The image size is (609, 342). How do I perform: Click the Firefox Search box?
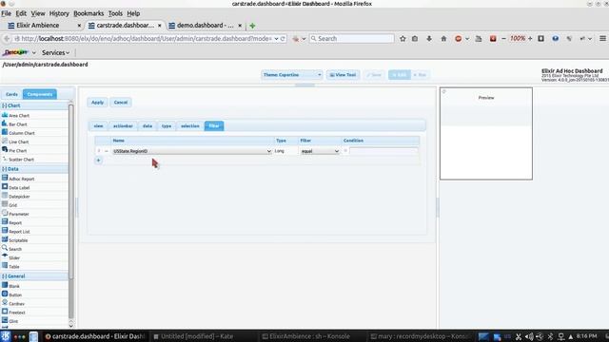352,38
